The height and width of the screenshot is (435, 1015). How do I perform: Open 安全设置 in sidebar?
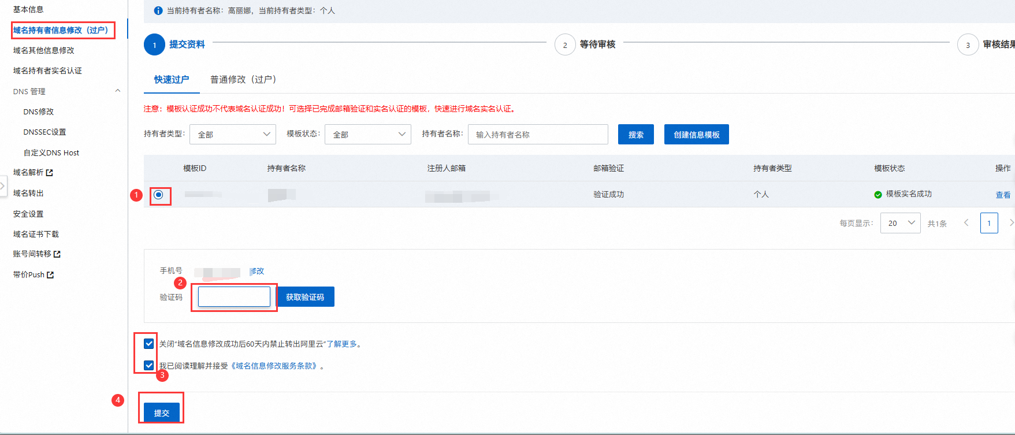(28, 214)
